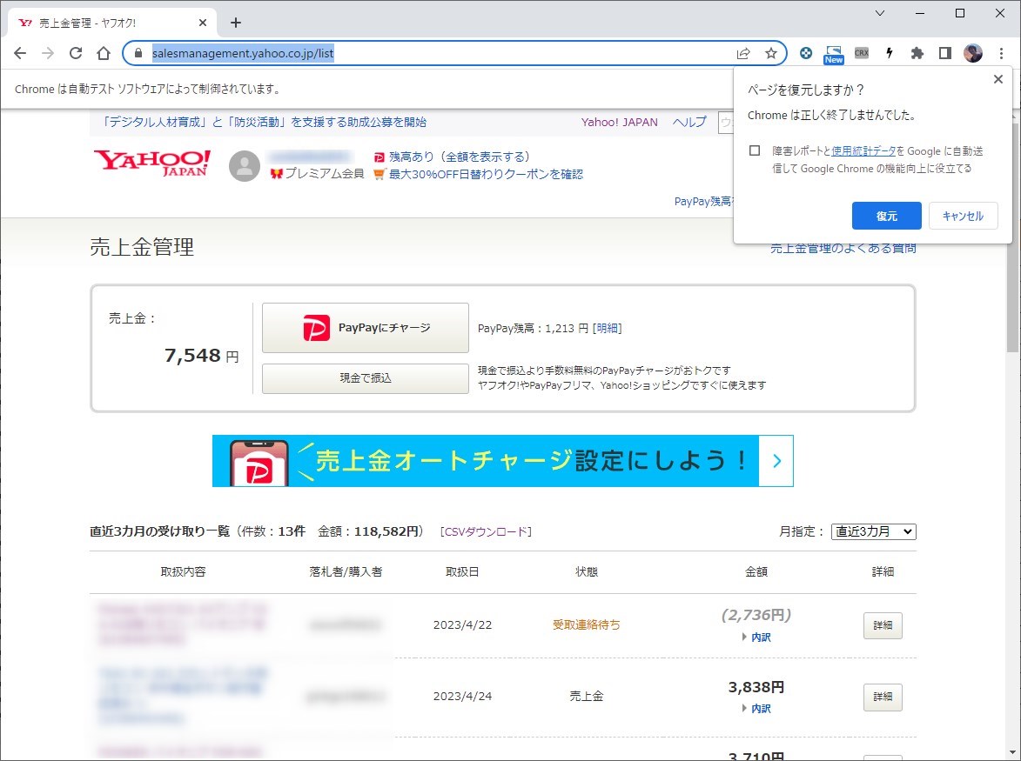Open the puzzle-piece Extensions menu

[917, 53]
